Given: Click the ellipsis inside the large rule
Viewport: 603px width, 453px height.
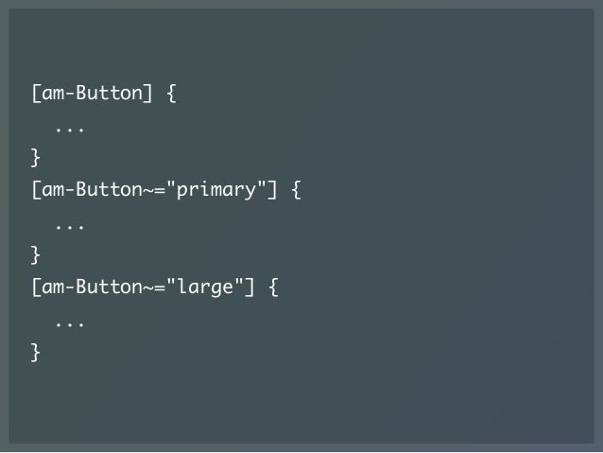Looking at the screenshot, I should (70, 324).
